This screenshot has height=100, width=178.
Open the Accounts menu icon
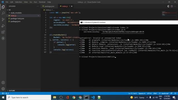3,82
